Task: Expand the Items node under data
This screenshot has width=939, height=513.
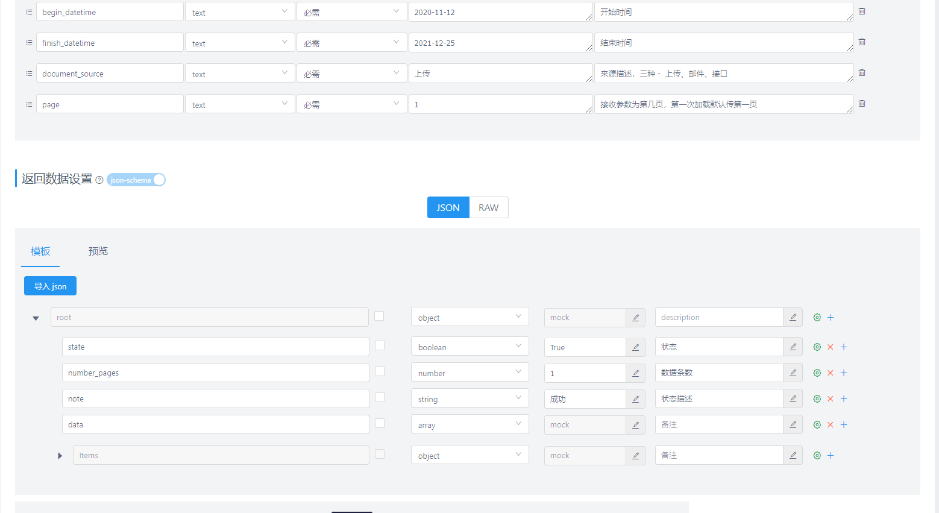Action: (x=60, y=456)
